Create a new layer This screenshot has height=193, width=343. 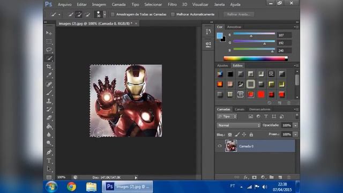pos(280,177)
